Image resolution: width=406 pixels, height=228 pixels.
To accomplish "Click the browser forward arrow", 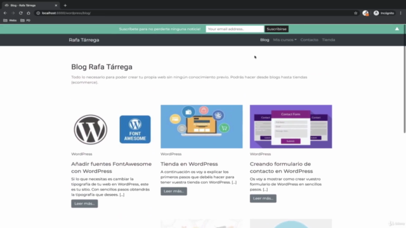I will tap(13, 13).
